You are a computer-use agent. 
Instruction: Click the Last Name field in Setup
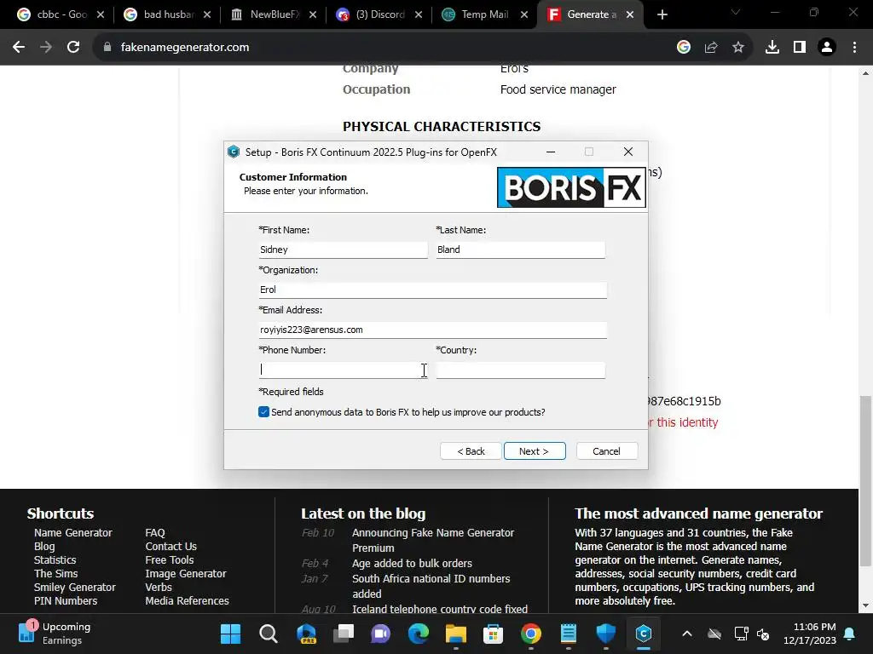point(521,250)
